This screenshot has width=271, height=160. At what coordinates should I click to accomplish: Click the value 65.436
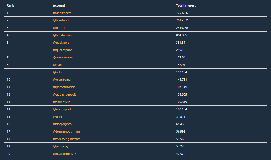point(180,124)
